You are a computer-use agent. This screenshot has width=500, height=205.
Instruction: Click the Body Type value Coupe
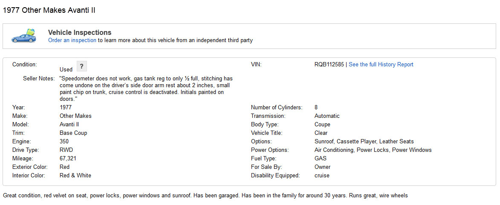tap(322, 124)
